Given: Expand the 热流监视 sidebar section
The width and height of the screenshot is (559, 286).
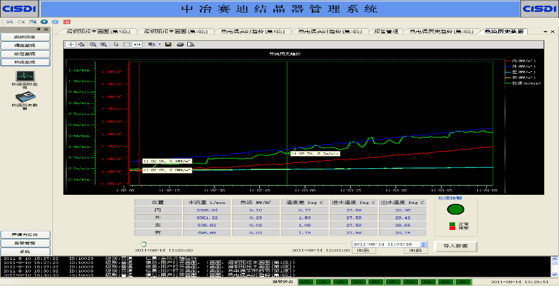Looking at the screenshot, I should coord(26,62).
